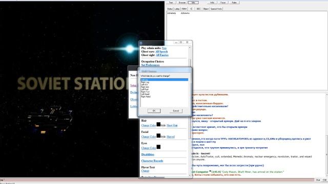Click the preferences window scroll up arrow
The height and width of the screenshot is (184, 328).
click(x=190, y=48)
